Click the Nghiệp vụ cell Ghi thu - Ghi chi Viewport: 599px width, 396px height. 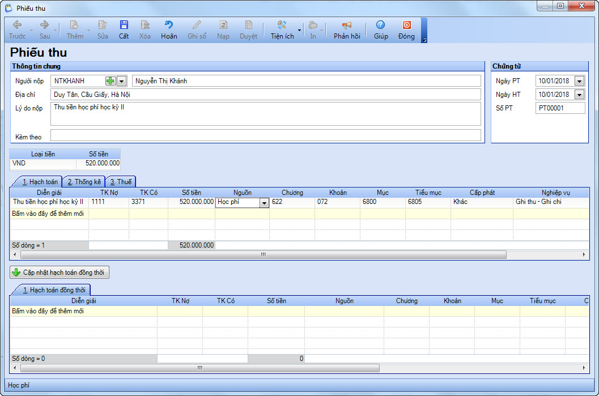pos(551,202)
